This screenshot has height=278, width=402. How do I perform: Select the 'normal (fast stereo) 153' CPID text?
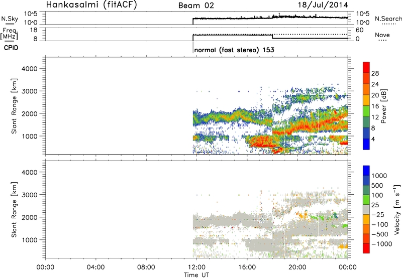(234, 50)
